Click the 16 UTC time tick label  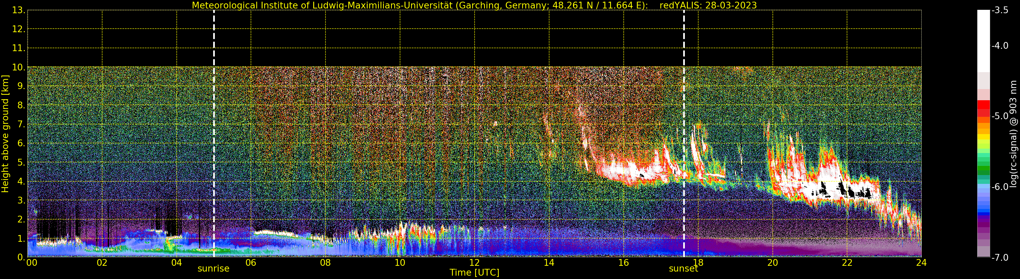pyautogui.click(x=623, y=263)
